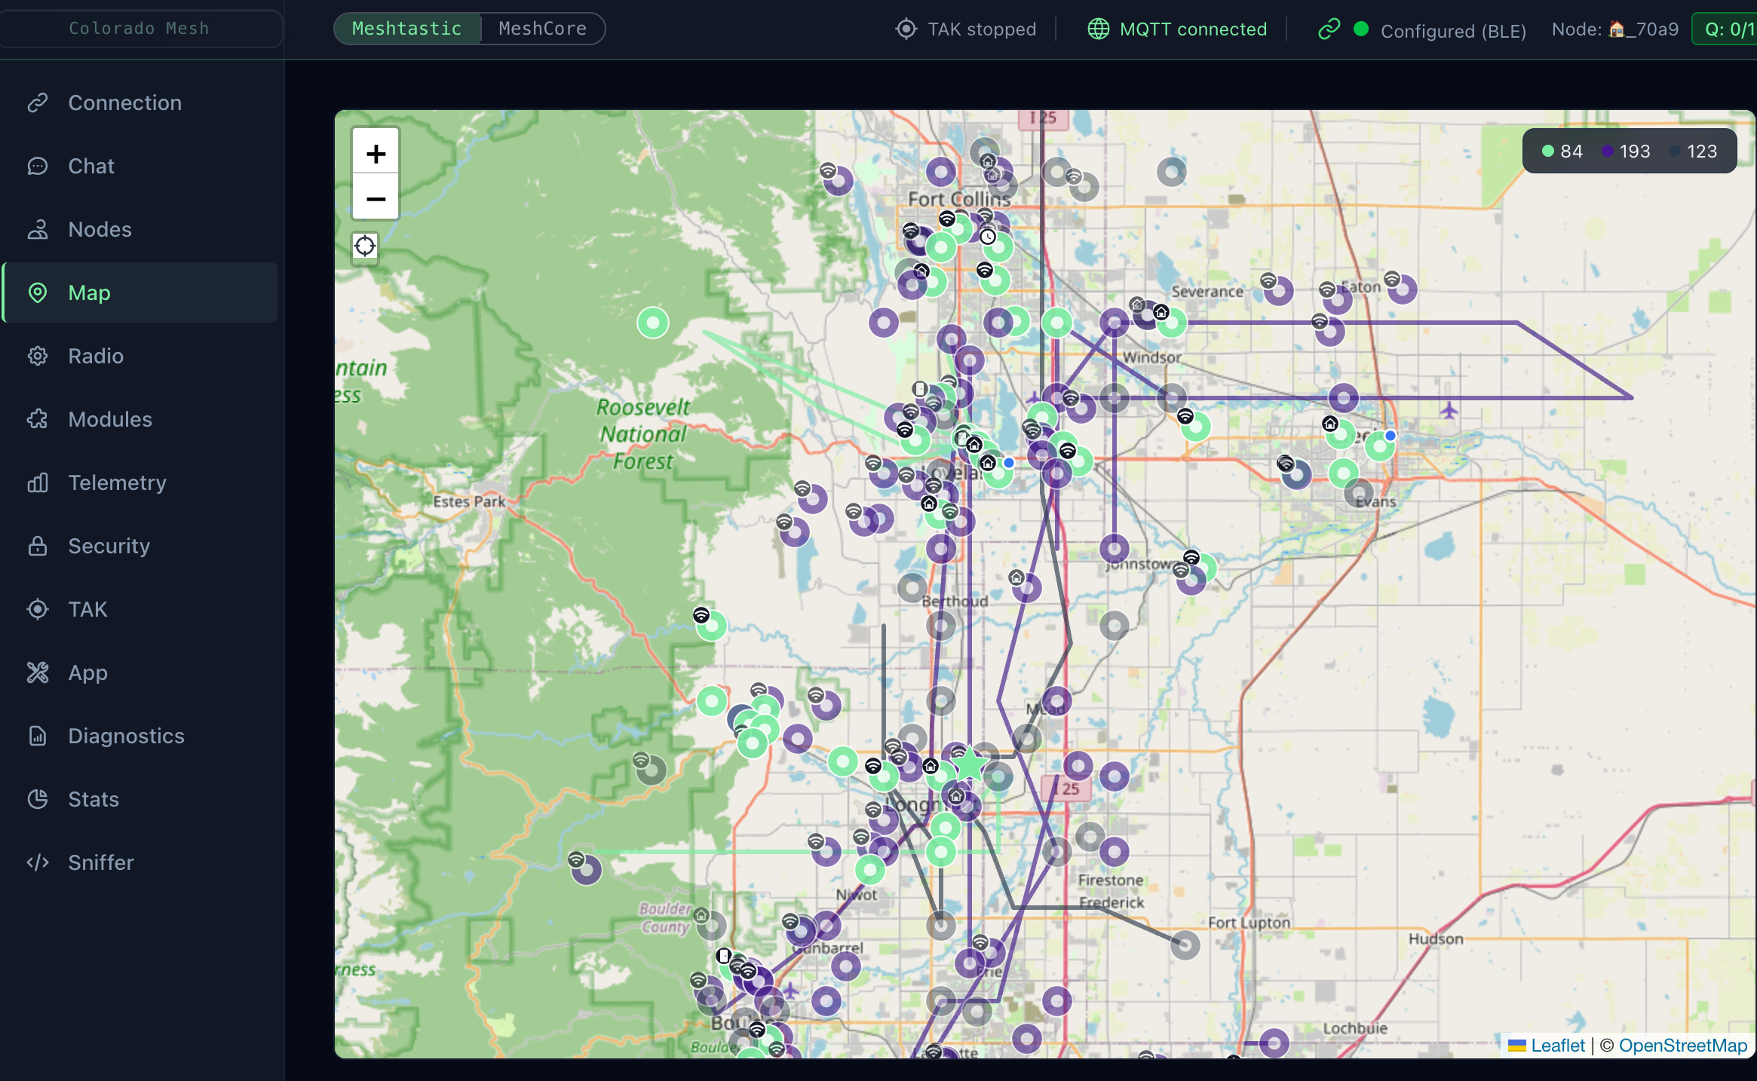The height and width of the screenshot is (1081, 1757).
Task: Click the Estes Park map label
Action: pos(469,501)
